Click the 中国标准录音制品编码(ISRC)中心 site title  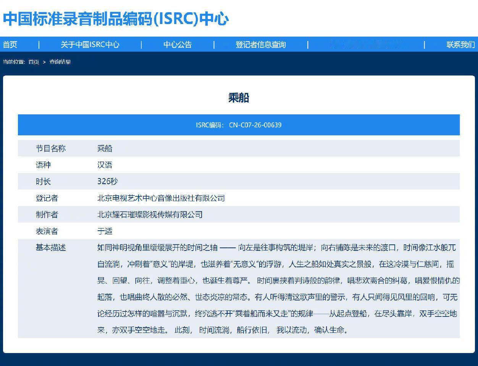click(x=116, y=19)
